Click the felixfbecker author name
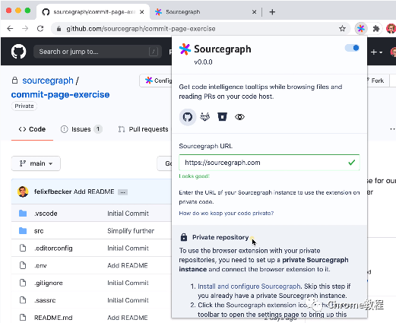Image resolution: width=396 pixels, height=323 pixels. [x=52, y=192]
